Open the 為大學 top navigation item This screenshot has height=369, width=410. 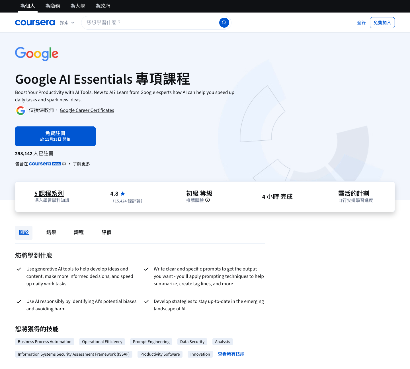tap(77, 6)
